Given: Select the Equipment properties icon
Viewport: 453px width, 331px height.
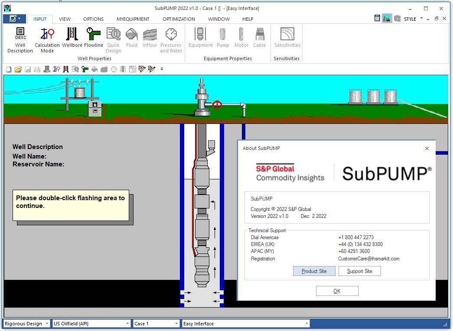Looking at the screenshot, I should [200, 38].
